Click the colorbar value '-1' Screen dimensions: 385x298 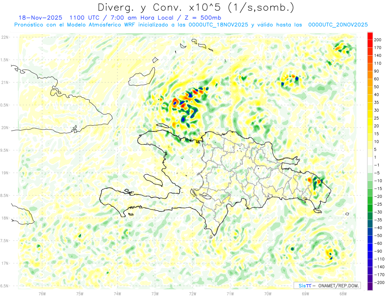(377, 165)
